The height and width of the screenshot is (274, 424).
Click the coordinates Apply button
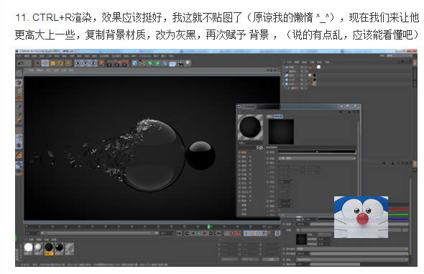(x=271, y=260)
